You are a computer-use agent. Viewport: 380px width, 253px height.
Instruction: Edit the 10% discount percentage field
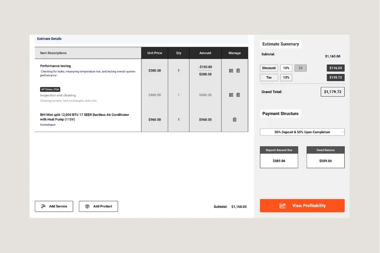point(286,68)
